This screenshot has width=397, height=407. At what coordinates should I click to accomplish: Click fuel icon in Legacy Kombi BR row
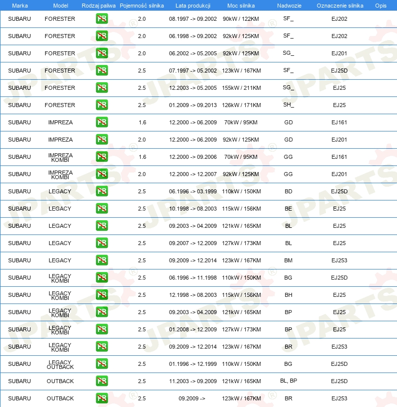click(x=102, y=347)
